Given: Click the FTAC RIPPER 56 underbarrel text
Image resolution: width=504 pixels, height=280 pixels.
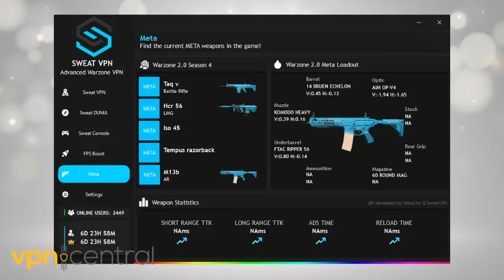Looking at the screenshot, I should click(x=292, y=149).
